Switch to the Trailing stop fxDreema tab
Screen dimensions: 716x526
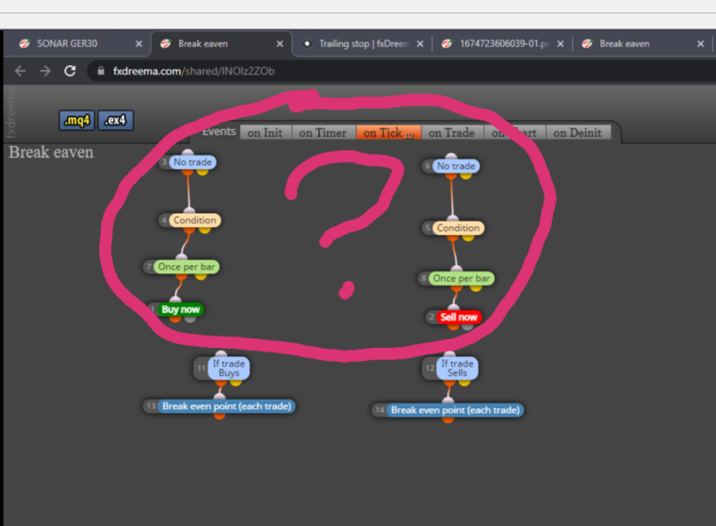pos(363,44)
